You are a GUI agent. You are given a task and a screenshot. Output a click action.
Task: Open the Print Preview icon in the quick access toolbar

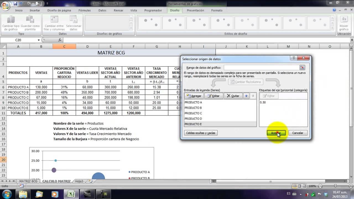[x=37, y=4]
